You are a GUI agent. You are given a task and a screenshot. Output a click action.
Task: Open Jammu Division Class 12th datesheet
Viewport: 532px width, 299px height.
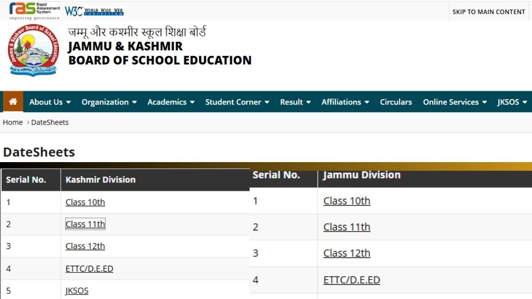[347, 253]
